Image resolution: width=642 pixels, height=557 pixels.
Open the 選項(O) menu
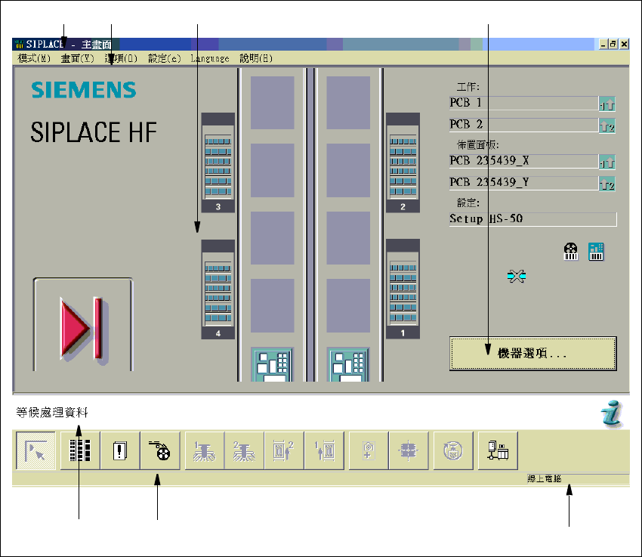121,58
